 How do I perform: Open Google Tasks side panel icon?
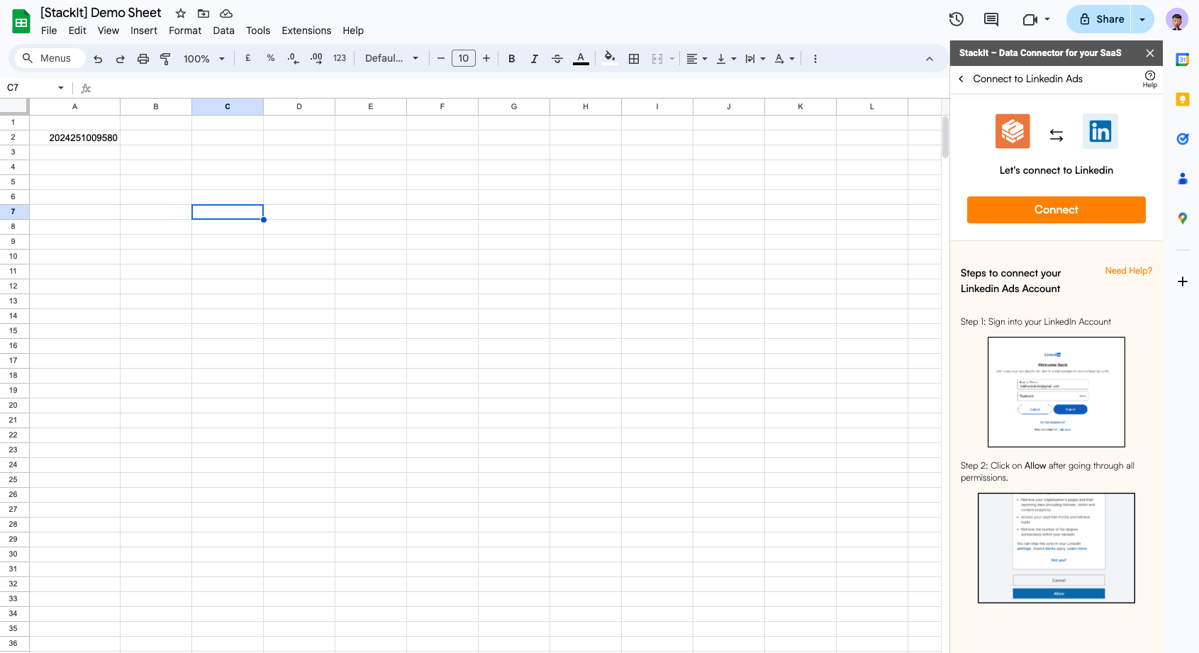pyautogui.click(x=1182, y=139)
